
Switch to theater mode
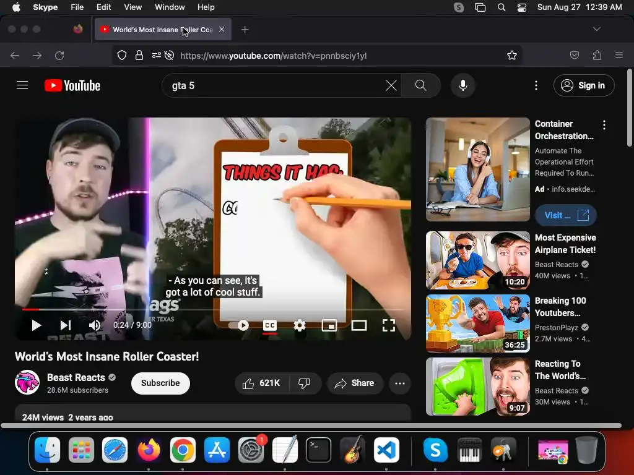(x=359, y=325)
